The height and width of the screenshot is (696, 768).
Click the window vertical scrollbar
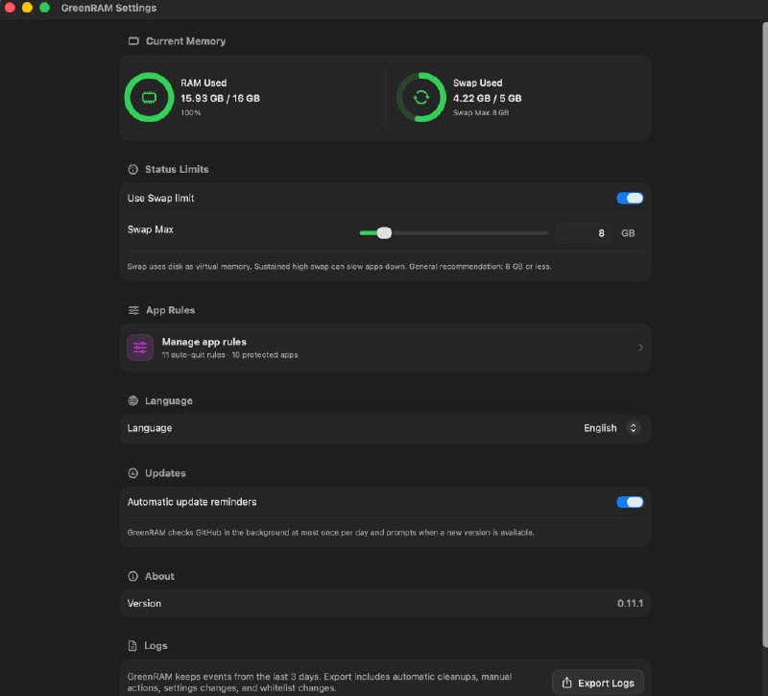pyautogui.click(x=764, y=333)
